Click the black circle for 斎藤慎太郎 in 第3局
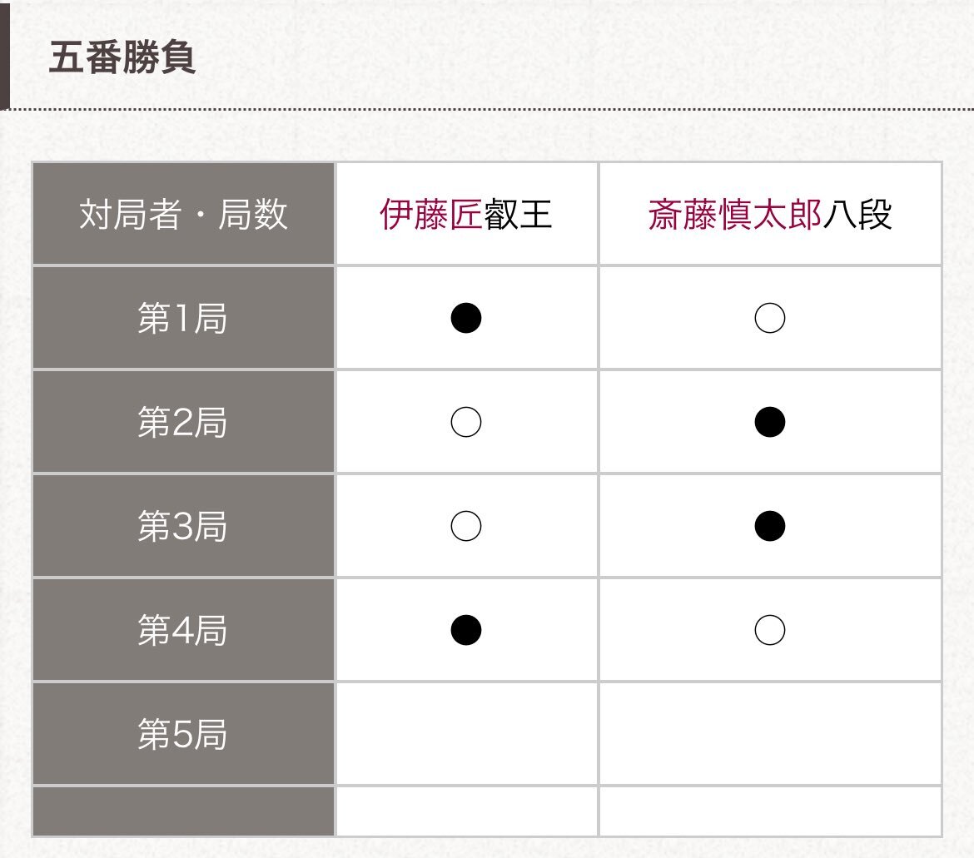 [770, 526]
